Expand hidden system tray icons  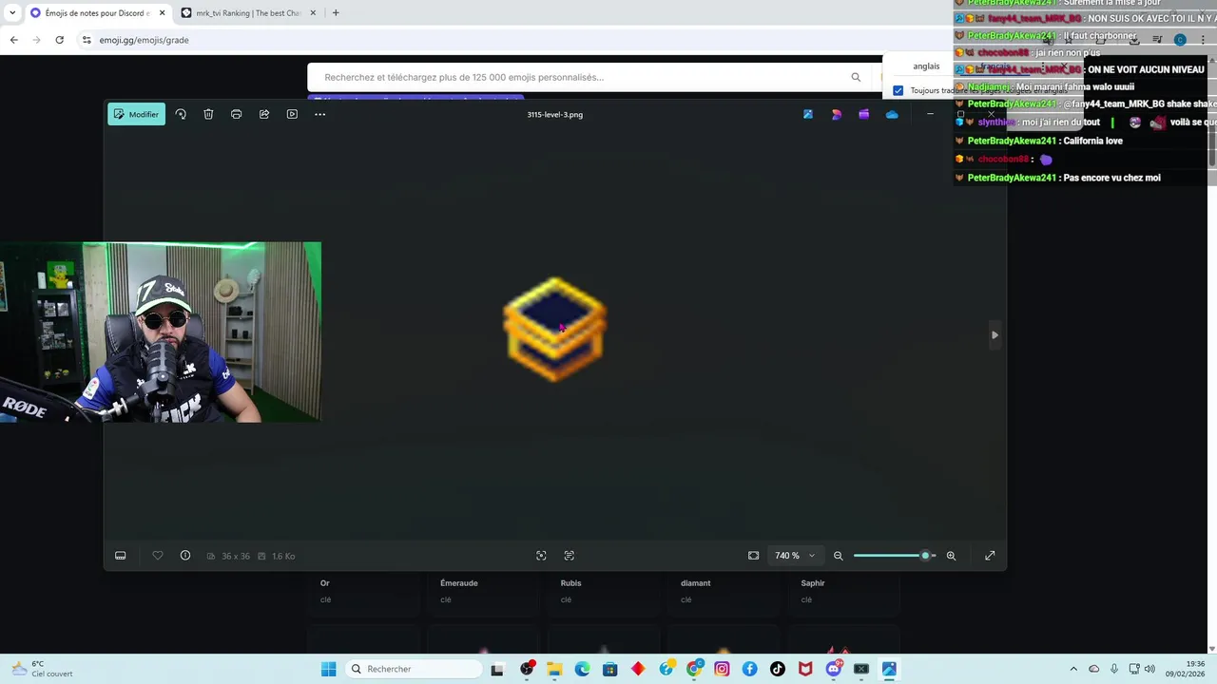click(1073, 669)
